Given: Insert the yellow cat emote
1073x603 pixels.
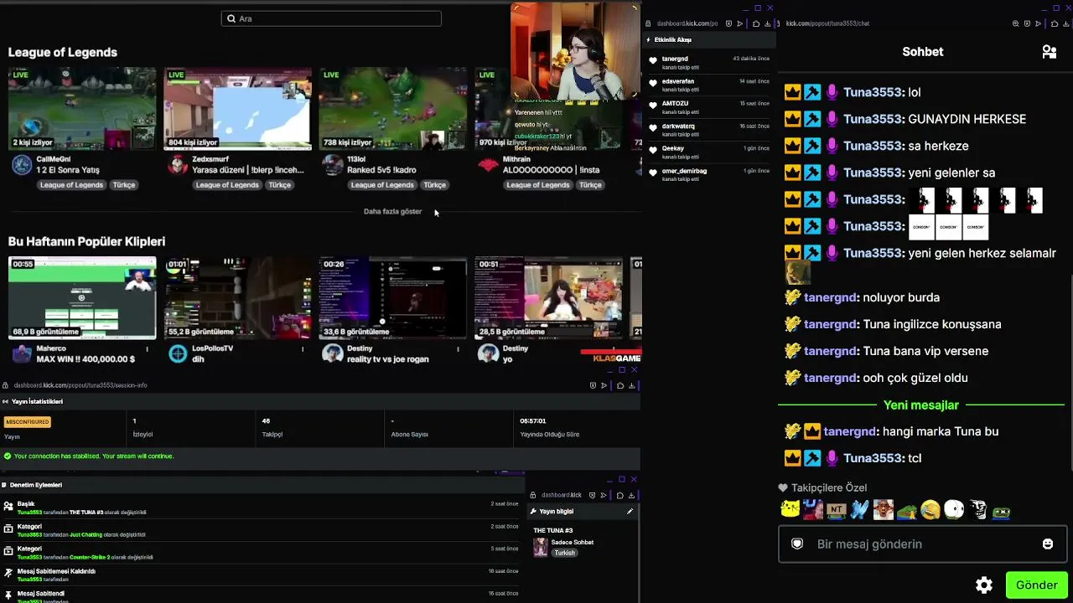Looking at the screenshot, I should tap(790, 509).
